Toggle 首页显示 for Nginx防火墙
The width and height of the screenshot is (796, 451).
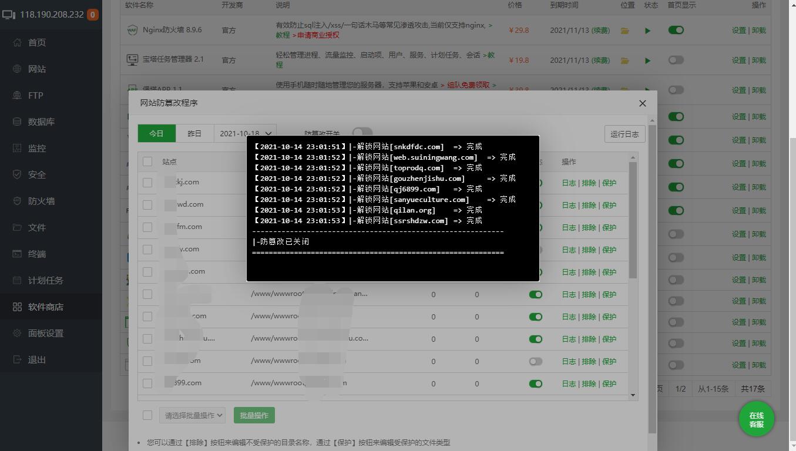676,29
